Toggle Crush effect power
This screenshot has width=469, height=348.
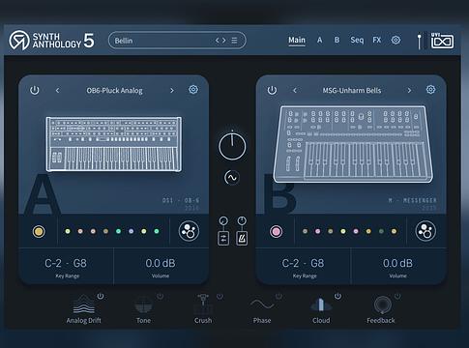[x=220, y=296]
